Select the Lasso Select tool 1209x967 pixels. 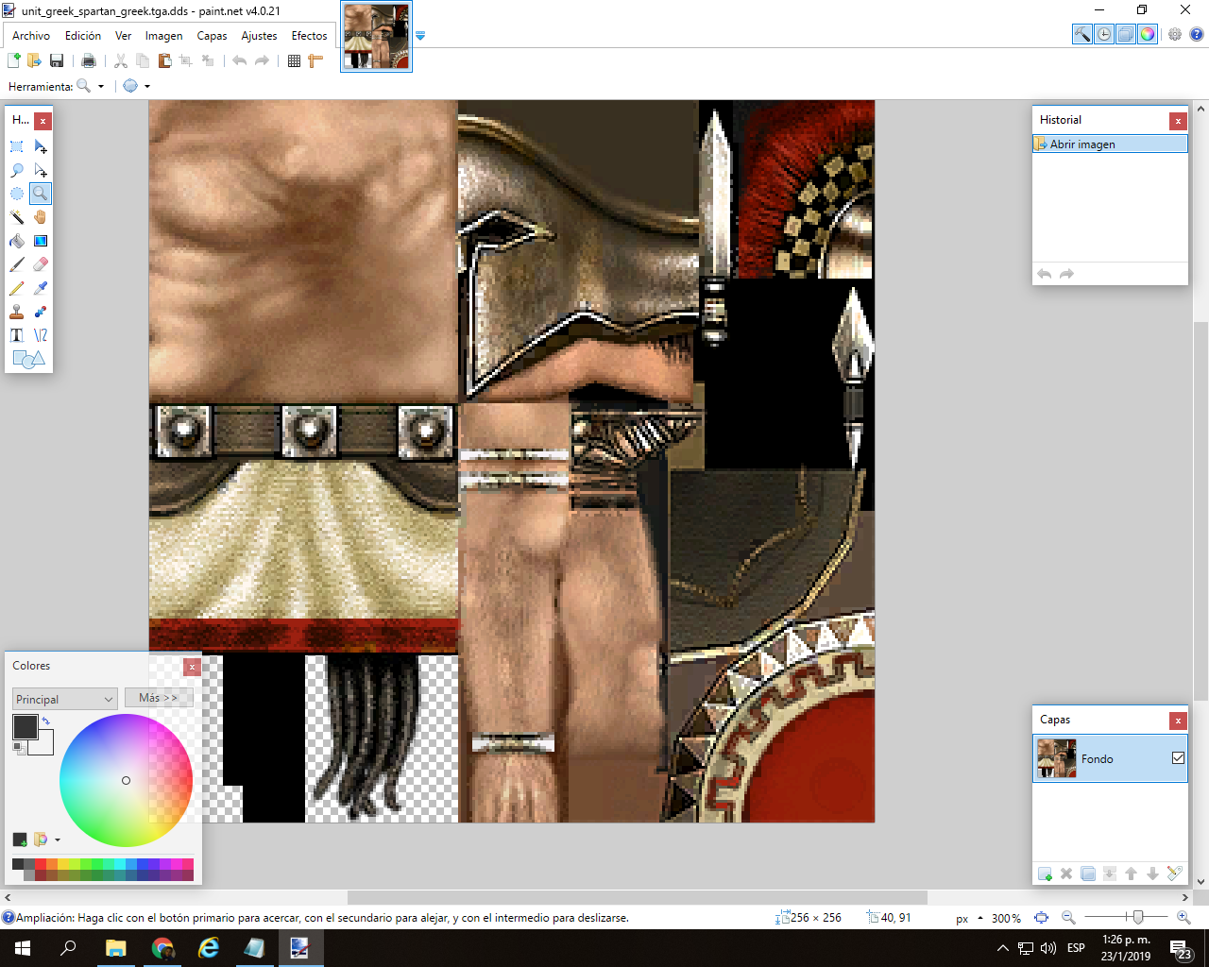click(x=17, y=170)
